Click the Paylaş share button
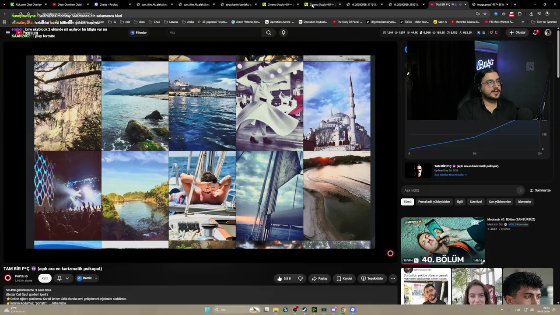560x315 pixels. point(319,278)
